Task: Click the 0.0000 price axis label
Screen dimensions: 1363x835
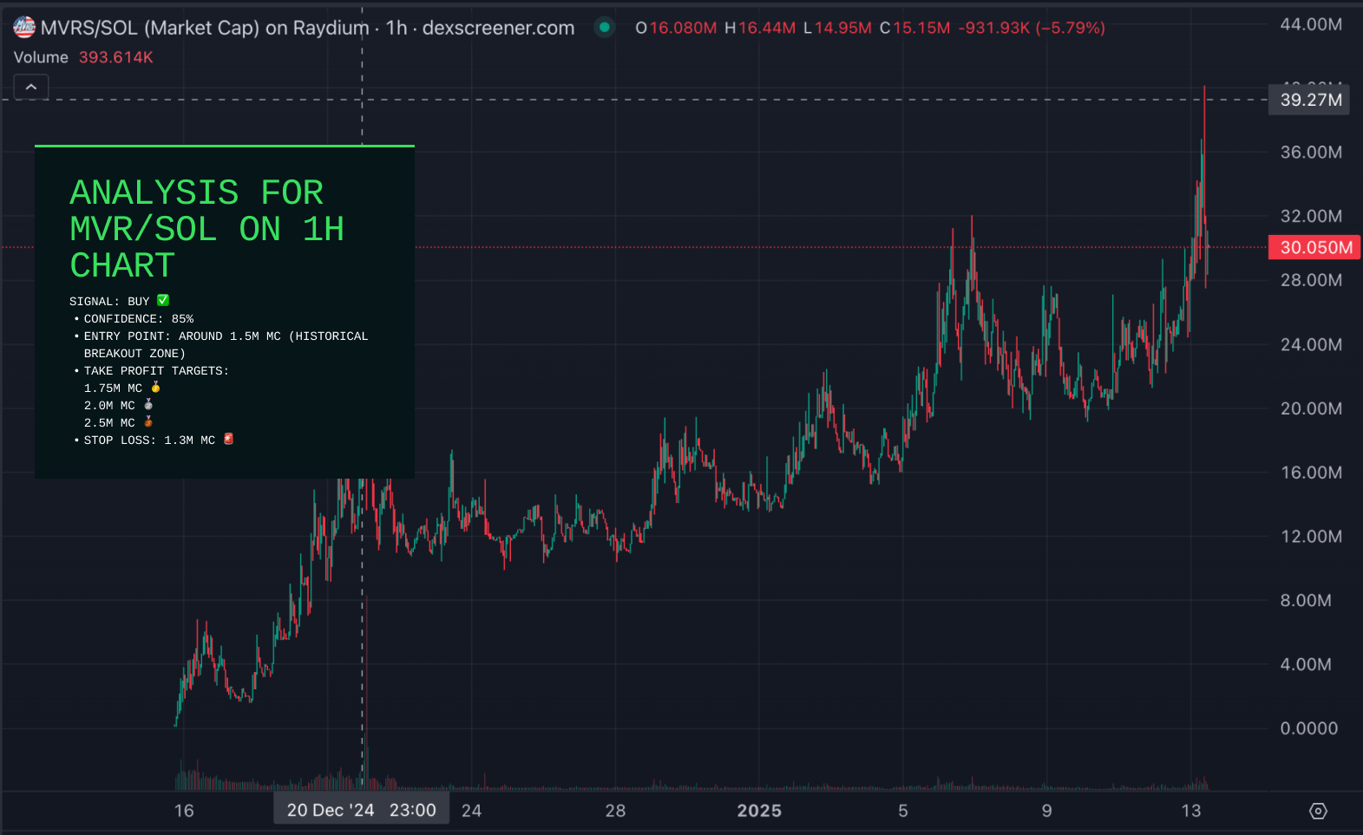Action: [1308, 728]
